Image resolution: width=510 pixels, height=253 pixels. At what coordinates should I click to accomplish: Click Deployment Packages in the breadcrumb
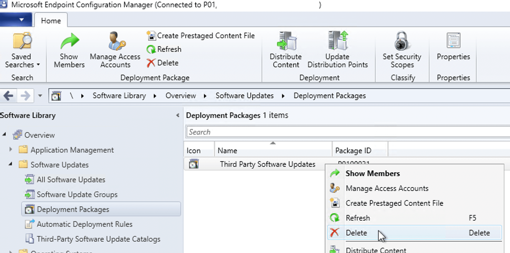tap(330, 96)
